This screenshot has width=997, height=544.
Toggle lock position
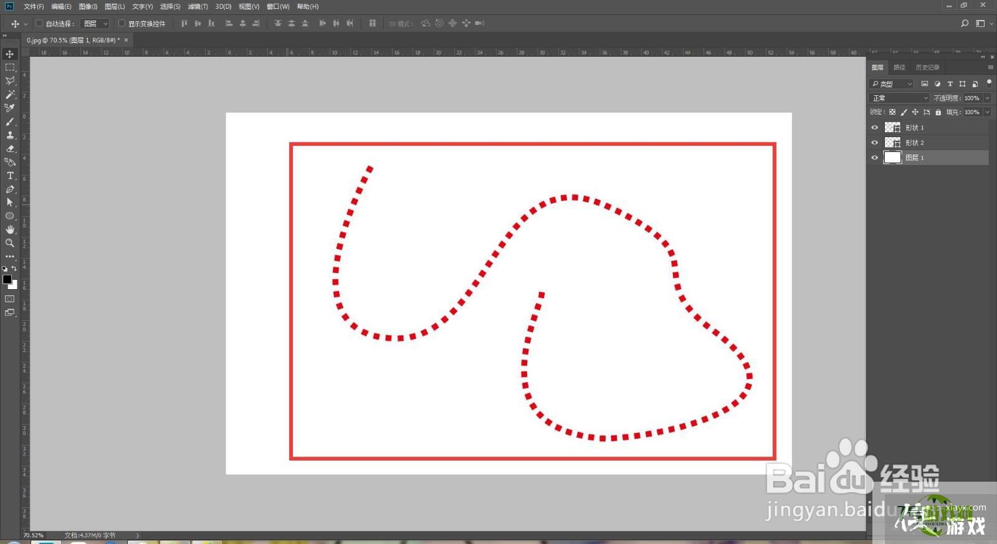(x=915, y=112)
